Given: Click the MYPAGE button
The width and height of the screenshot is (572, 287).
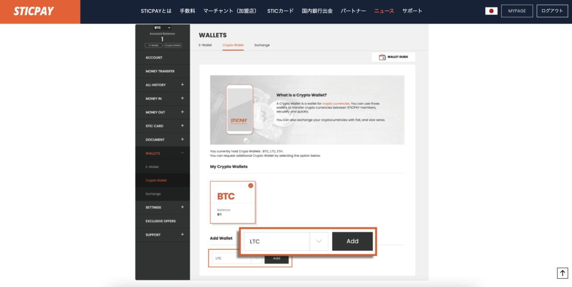Looking at the screenshot, I should click(x=517, y=11).
